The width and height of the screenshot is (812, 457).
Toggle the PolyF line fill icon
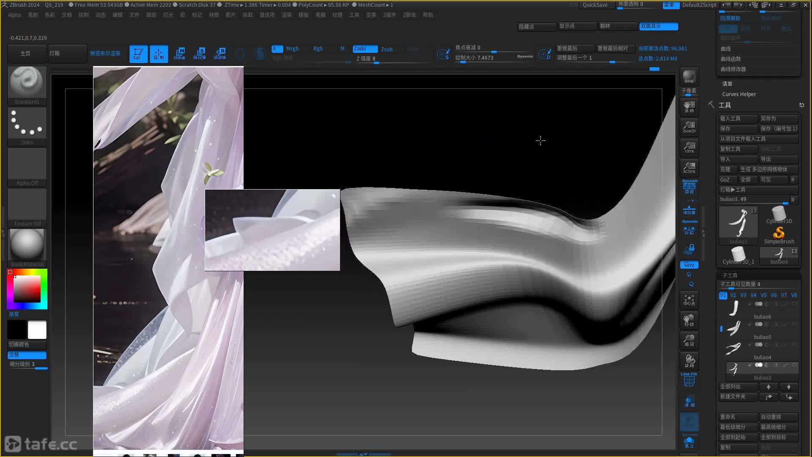pos(689,380)
